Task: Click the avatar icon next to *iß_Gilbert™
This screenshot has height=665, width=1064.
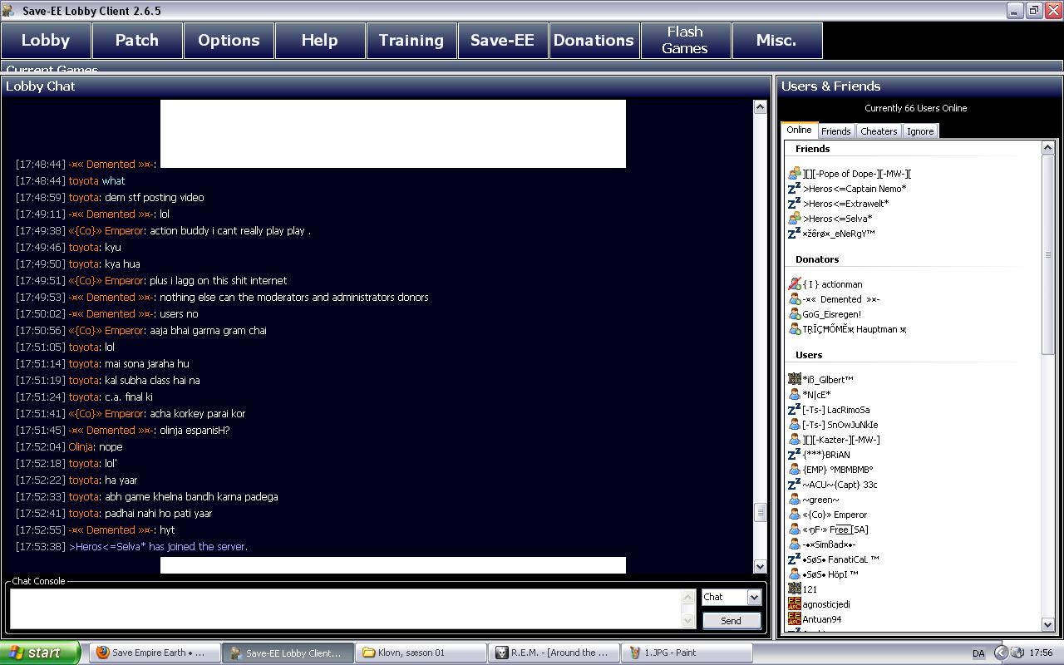Action: coord(794,380)
